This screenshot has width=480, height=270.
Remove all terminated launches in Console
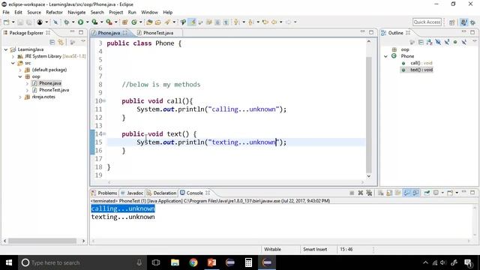pos(369,193)
